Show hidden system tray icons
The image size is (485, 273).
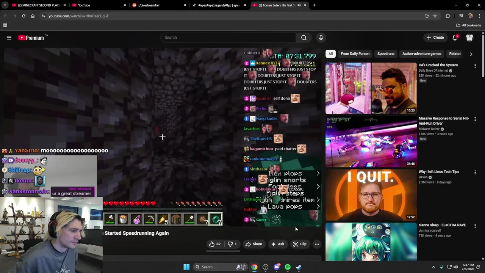(x=433, y=267)
